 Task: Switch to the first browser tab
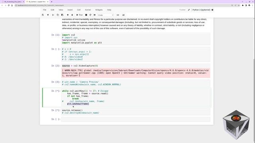pos(13,2)
